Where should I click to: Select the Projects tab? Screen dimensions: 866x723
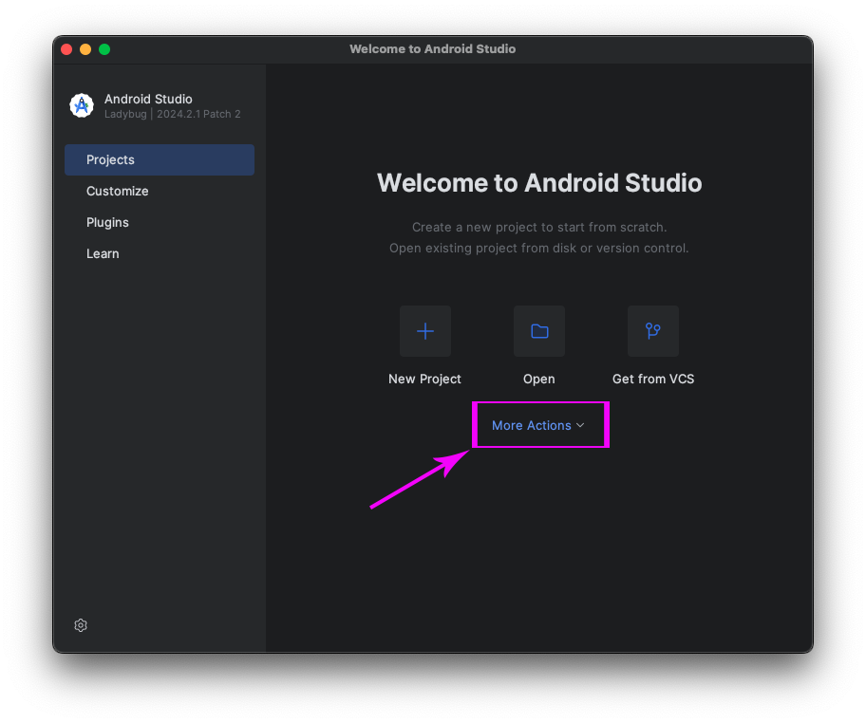(x=160, y=160)
